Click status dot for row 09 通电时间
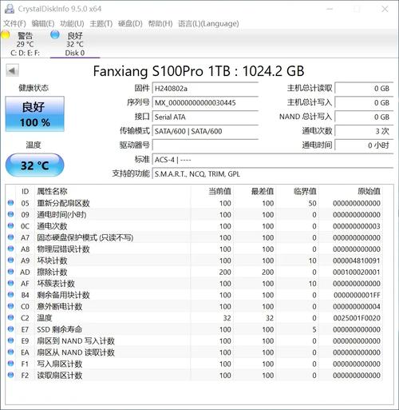The image size is (399, 410). coord(10,214)
